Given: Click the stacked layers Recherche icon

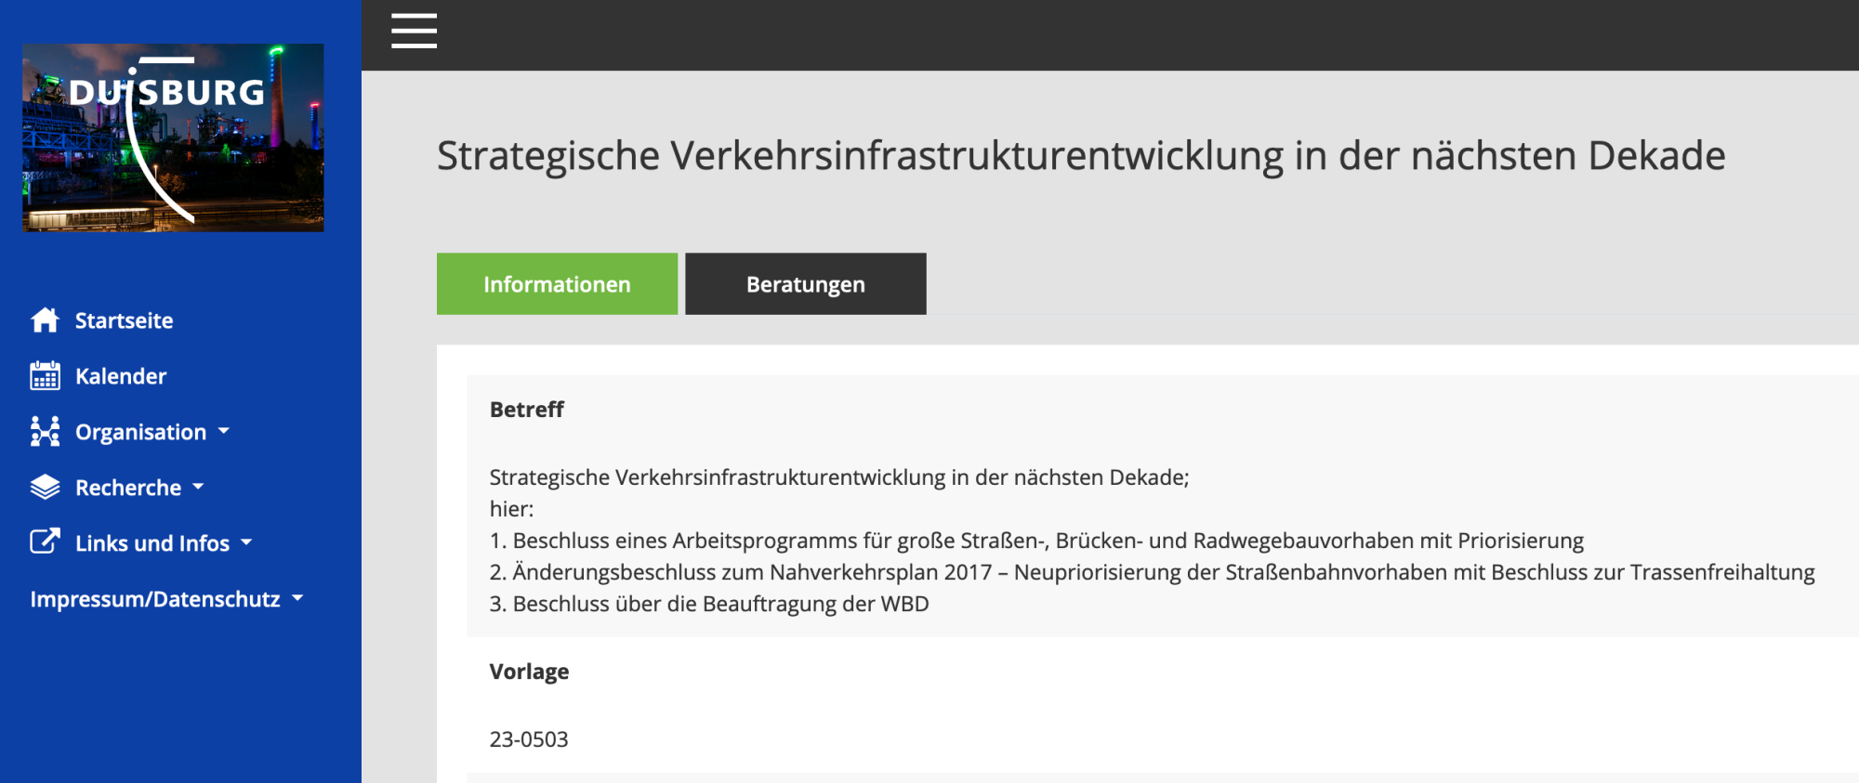Looking at the screenshot, I should pyautogui.click(x=45, y=488).
